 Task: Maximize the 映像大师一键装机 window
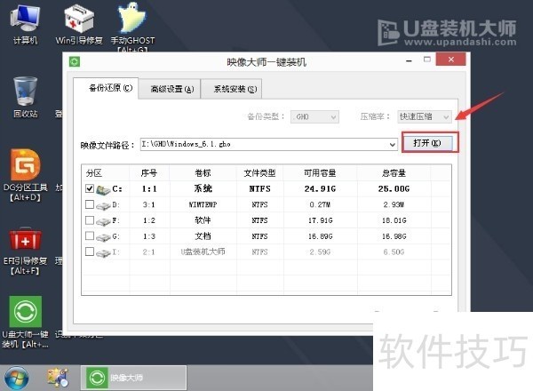(x=427, y=60)
